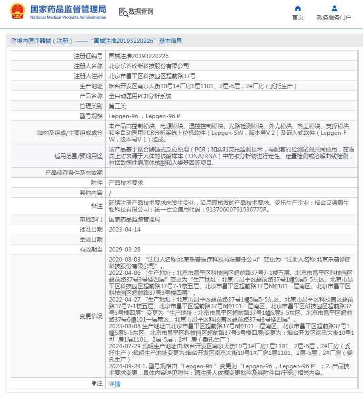The height and width of the screenshot is (393, 363).
Task: Click the remarks text about 延续注册
Action: [x=229, y=206]
